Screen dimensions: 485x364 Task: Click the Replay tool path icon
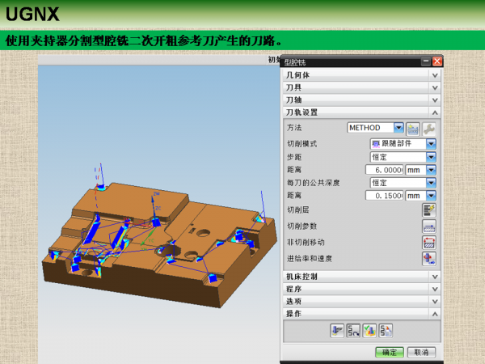pos(353,331)
